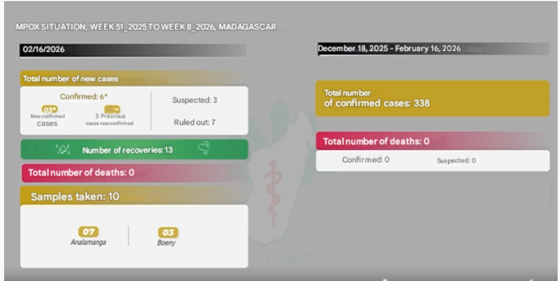This screenshot has width=560, height=281.
Task: Click the 03 badge above Boeny
Action: [x=168, y=232]
